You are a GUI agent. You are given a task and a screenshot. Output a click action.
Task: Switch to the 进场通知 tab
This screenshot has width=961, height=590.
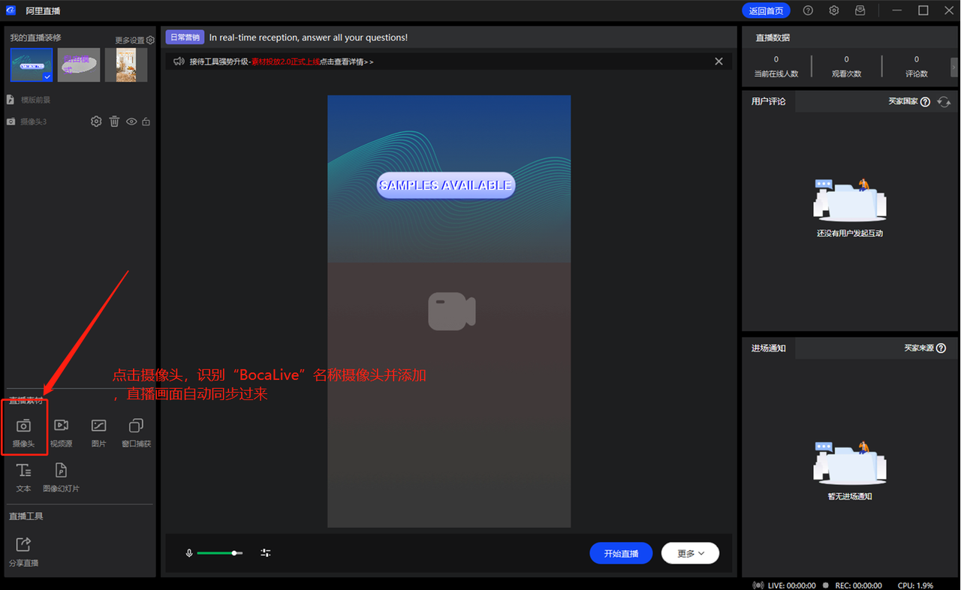pyautogui.click(x=768, y=348)
